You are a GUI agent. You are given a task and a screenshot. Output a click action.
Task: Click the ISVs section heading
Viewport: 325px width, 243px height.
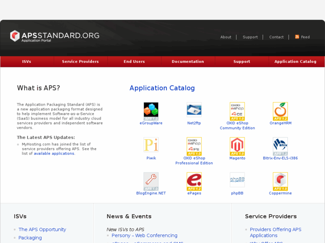[20, 216]
